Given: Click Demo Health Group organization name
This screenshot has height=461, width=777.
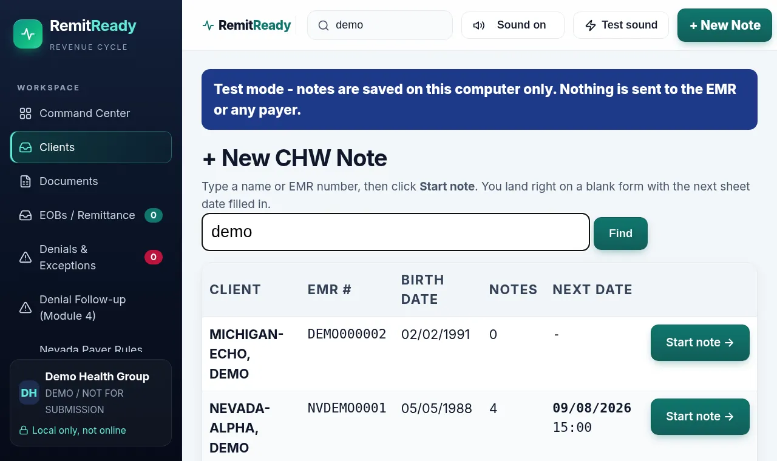Looking at the screenshot, I should click(97, 377).
